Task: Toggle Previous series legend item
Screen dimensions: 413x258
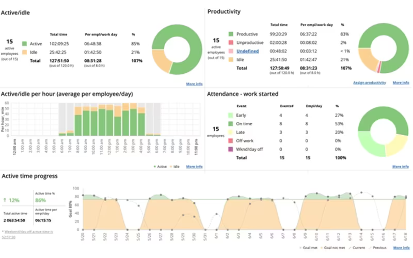Action: click(x=377, y=248)
